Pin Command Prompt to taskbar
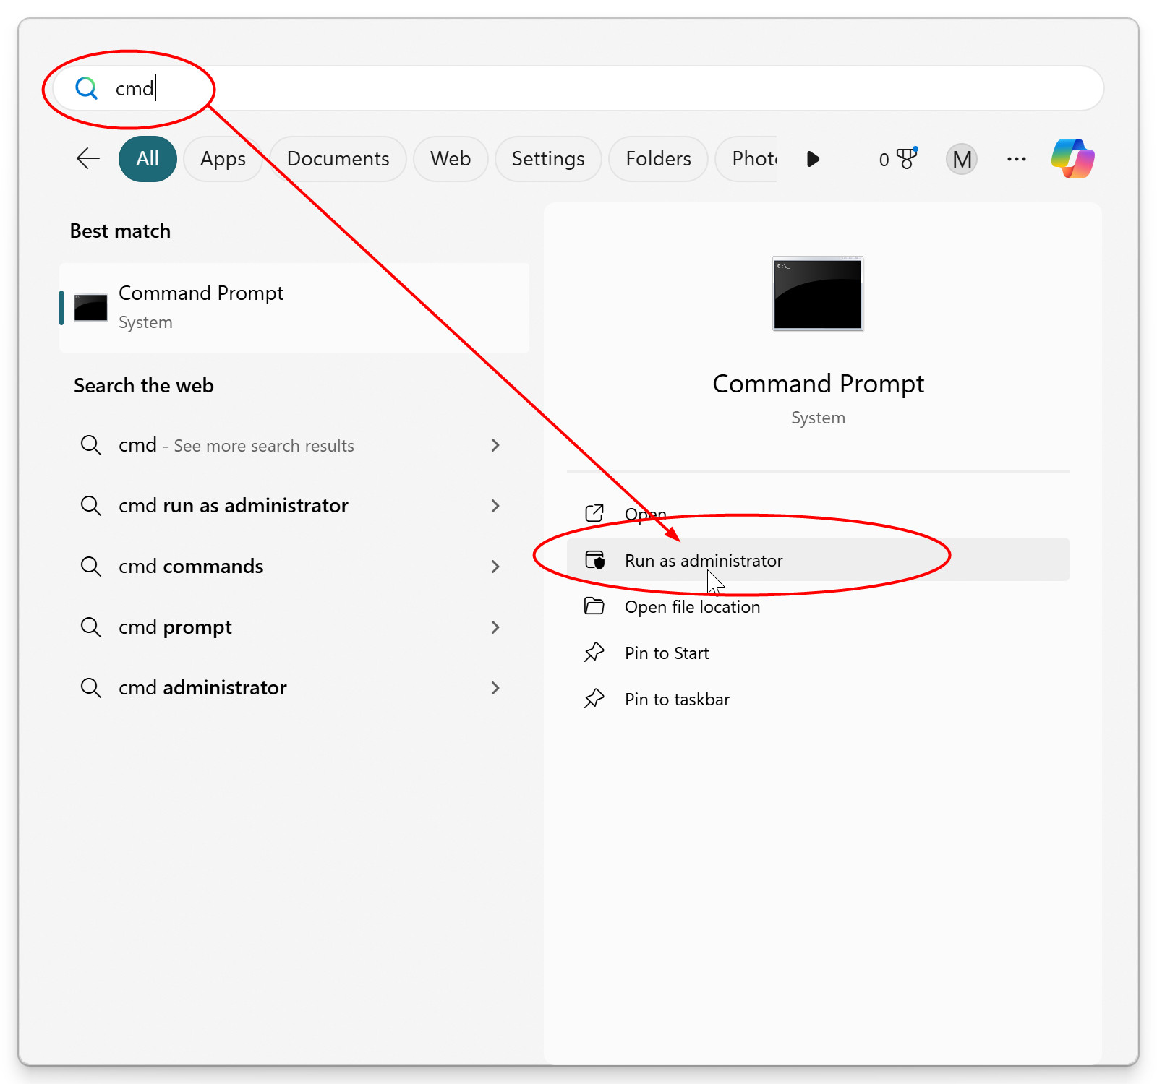1157x1084 pixels. click(677, 700)
